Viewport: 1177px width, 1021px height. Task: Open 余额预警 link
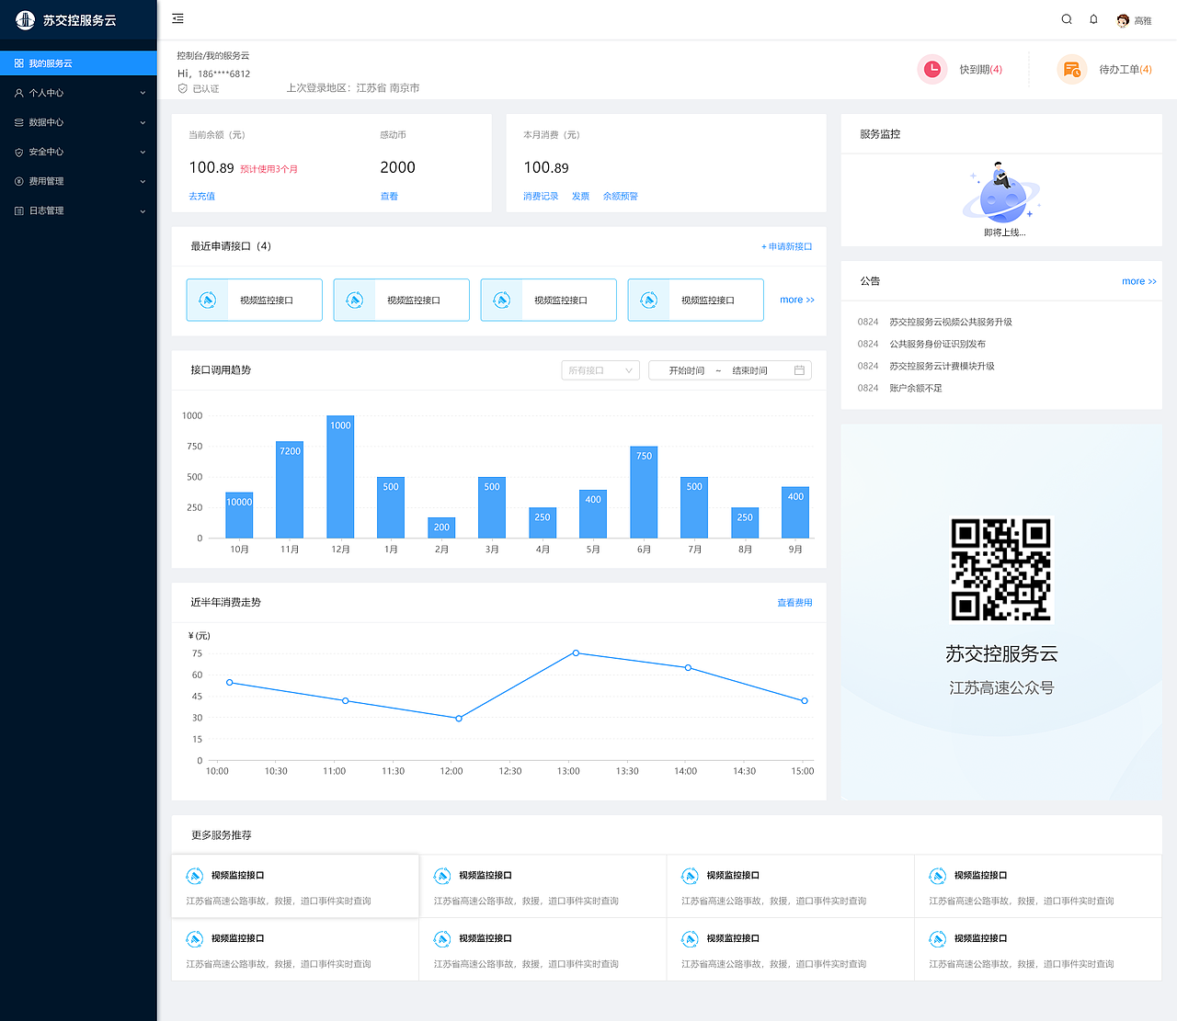tap(621, 196)
